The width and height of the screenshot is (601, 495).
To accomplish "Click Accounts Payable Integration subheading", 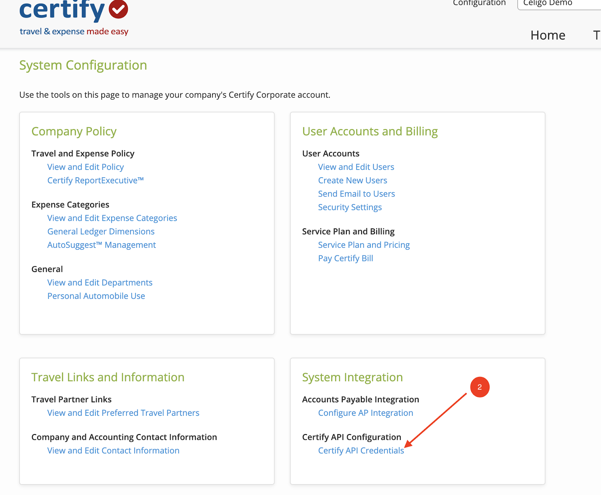I will tap(361, 400).
